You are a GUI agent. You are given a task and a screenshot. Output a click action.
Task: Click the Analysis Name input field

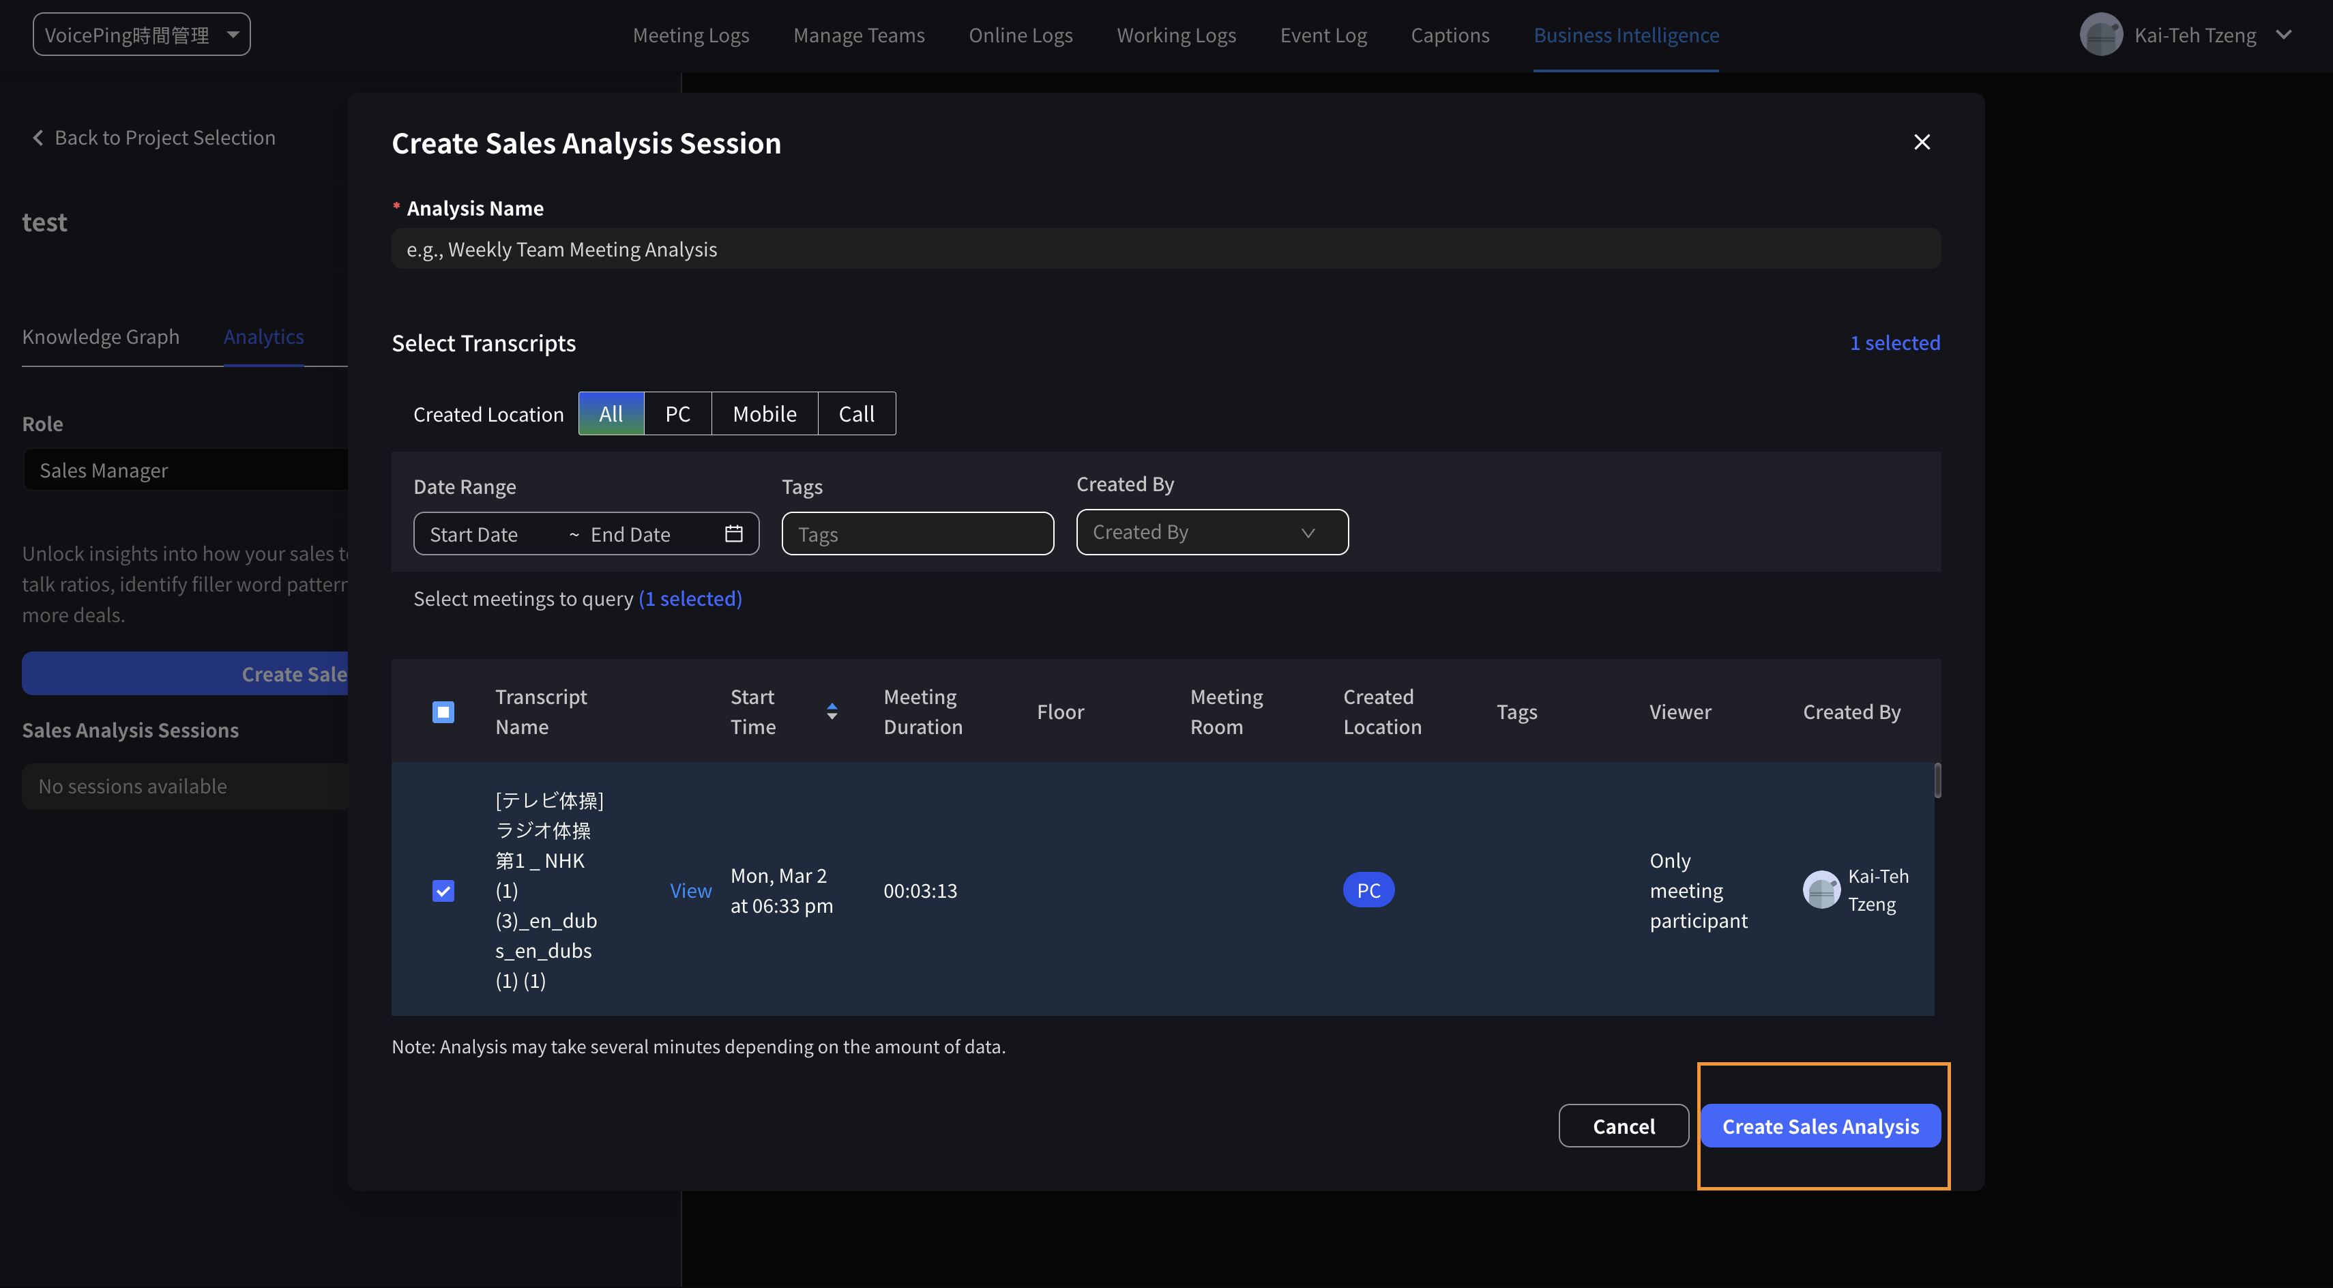[x=1164, y=249]
